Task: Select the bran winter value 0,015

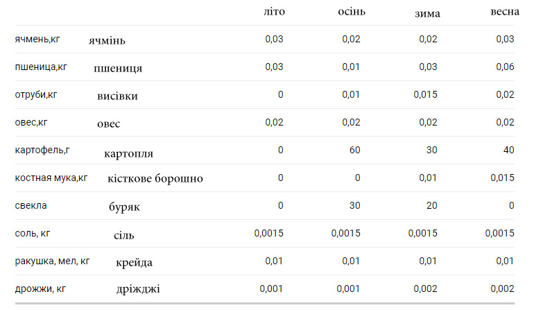Action: 425,94
